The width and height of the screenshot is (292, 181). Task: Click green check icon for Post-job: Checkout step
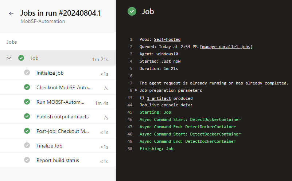click(27, 131)
